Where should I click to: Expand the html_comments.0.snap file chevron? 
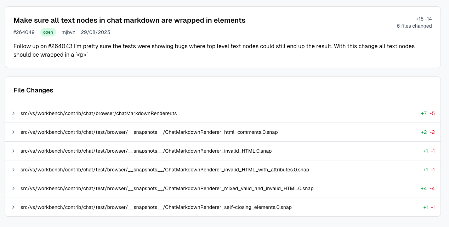pos(13,132)
